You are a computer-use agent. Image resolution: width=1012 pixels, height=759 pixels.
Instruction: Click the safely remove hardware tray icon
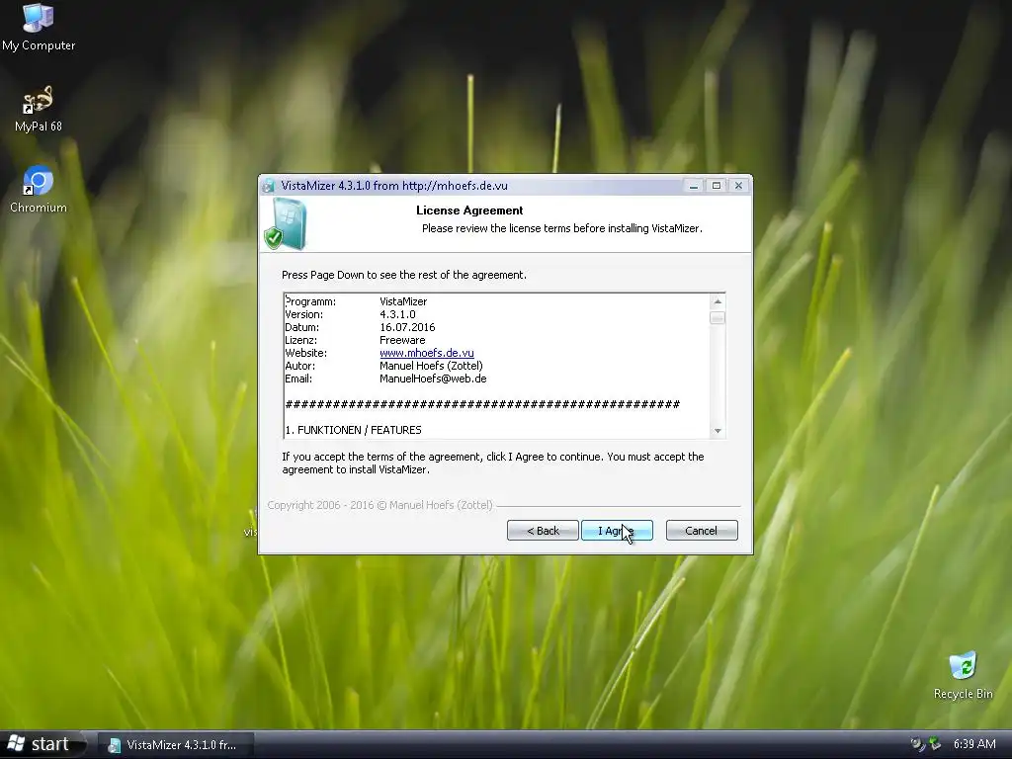click(x=935, y=744)
